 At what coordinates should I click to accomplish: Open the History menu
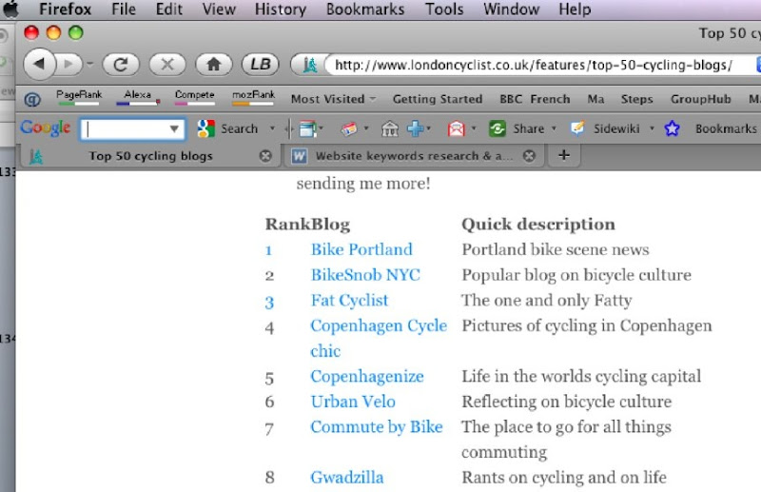coord(281,10)
